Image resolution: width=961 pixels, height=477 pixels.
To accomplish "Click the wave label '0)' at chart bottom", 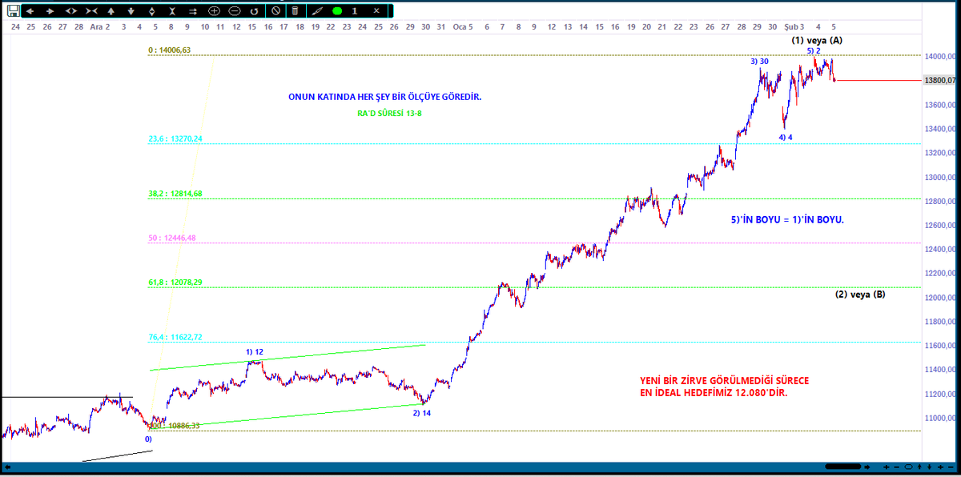I will [148, 439].
